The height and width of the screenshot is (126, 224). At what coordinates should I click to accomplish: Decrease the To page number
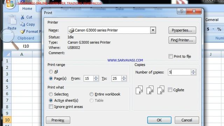click(x=124, y=80)
